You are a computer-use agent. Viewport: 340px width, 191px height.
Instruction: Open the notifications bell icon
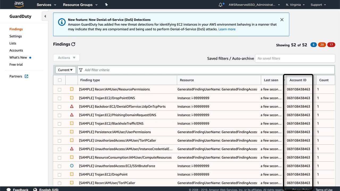220,5
